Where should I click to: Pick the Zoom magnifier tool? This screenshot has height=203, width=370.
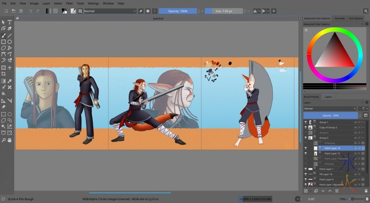pyautogui.click(x=3, y=140)
